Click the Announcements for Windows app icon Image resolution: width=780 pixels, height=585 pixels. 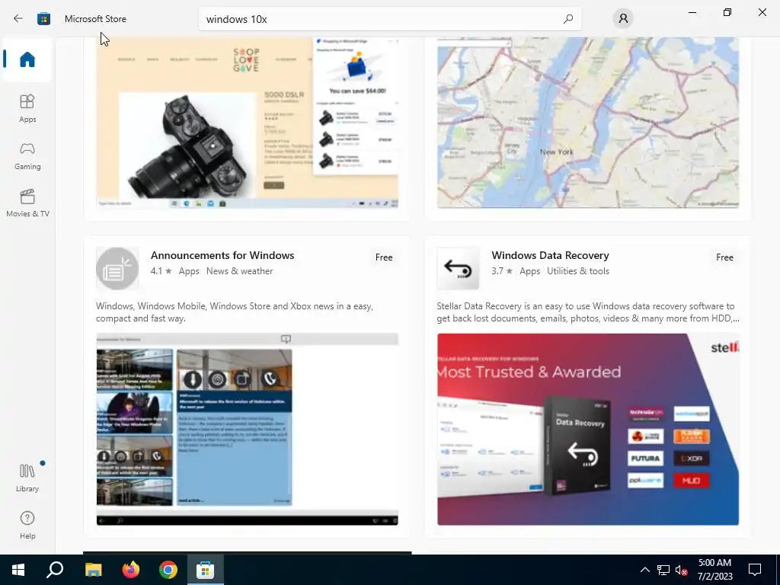117,269
